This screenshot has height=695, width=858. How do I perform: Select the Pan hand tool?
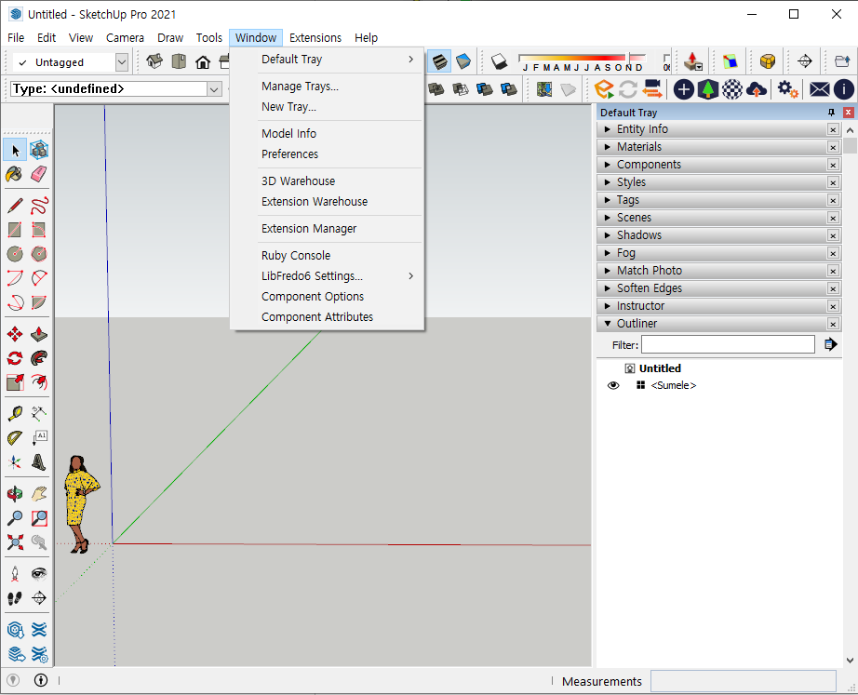point(39,494)
